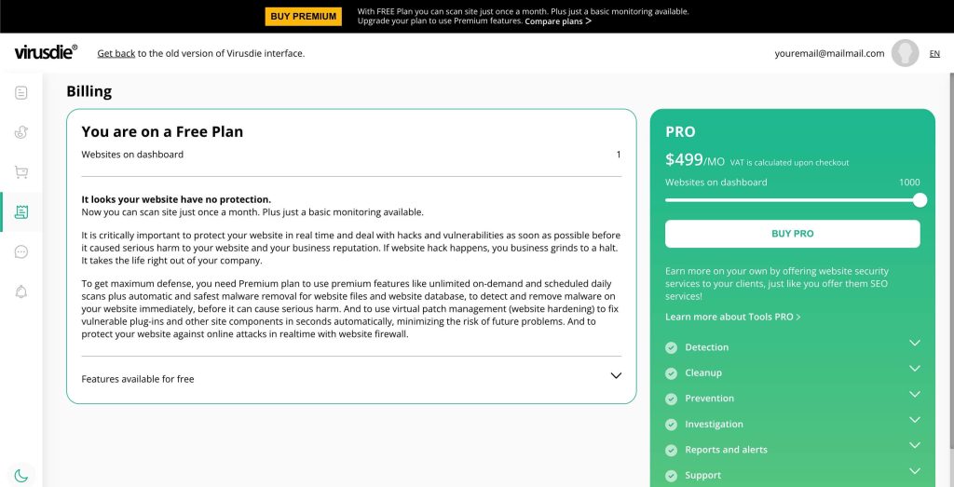The height and width of the screenshot is (487, 954).
Task: Follow Learn more about Tools PRO link
Action: (x=732, y=317)
